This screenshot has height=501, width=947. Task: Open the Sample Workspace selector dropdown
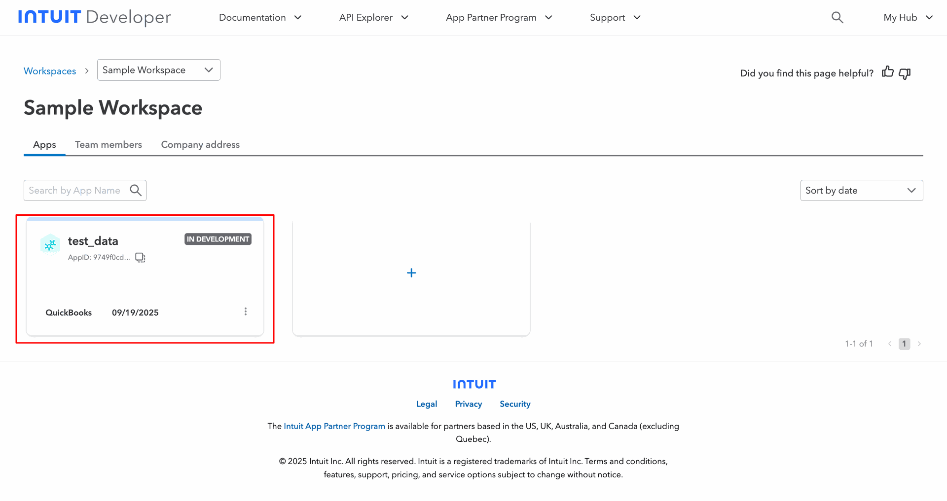pos(159,70)
